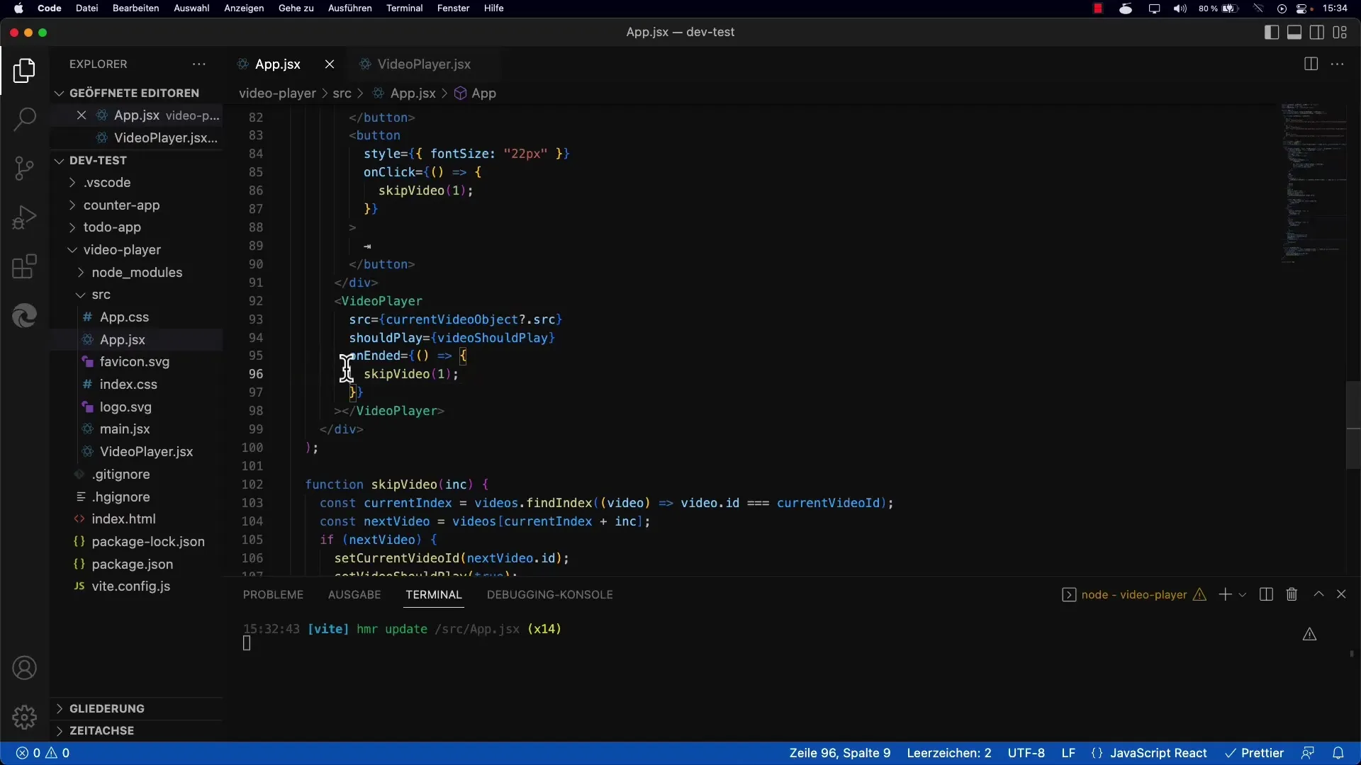Create a new terminal with plus icon
The image size is (1361, 765).
(1225, 594)
